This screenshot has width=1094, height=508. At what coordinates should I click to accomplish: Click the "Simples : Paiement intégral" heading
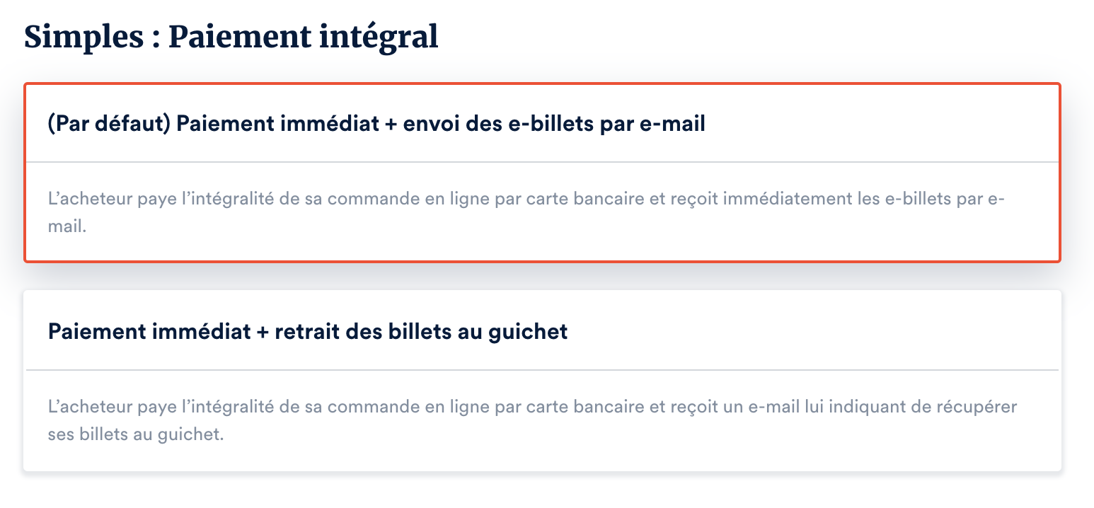point(231,37)
